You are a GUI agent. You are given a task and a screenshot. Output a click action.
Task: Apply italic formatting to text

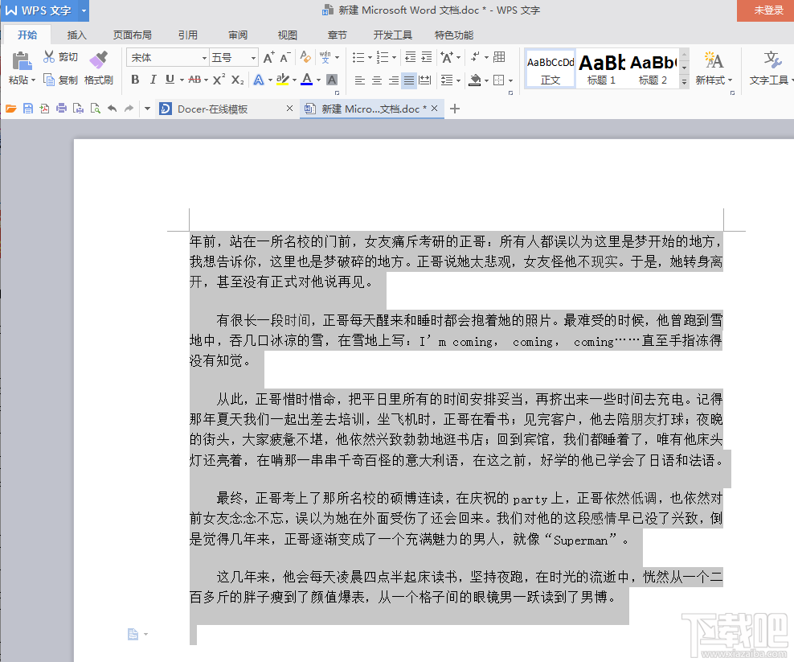click(x=152, y=80)
